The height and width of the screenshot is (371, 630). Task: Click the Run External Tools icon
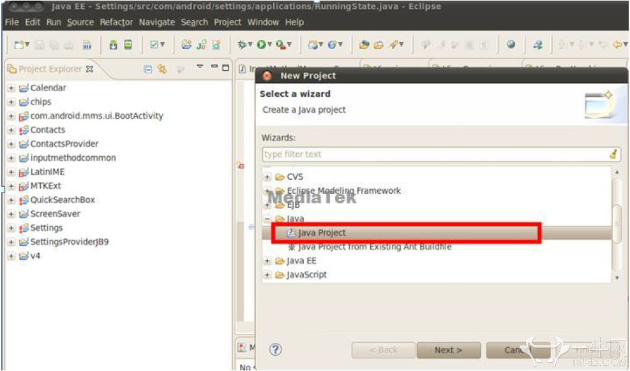(x=281, y=45)
